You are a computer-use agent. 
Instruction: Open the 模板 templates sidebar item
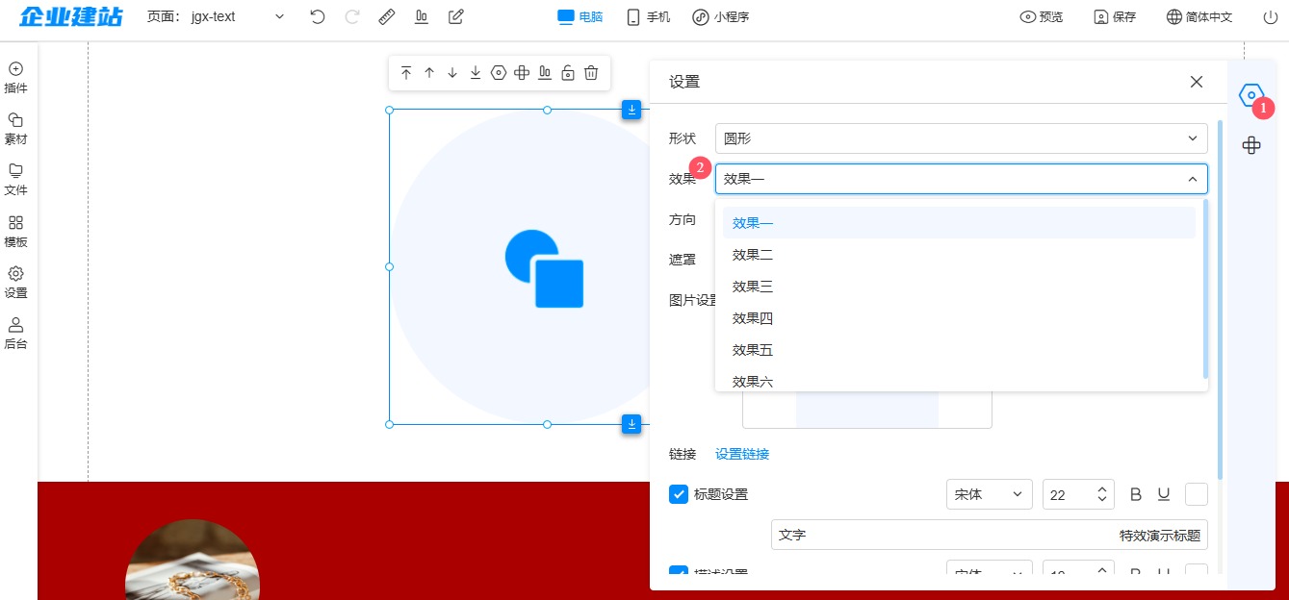[16, 232]
